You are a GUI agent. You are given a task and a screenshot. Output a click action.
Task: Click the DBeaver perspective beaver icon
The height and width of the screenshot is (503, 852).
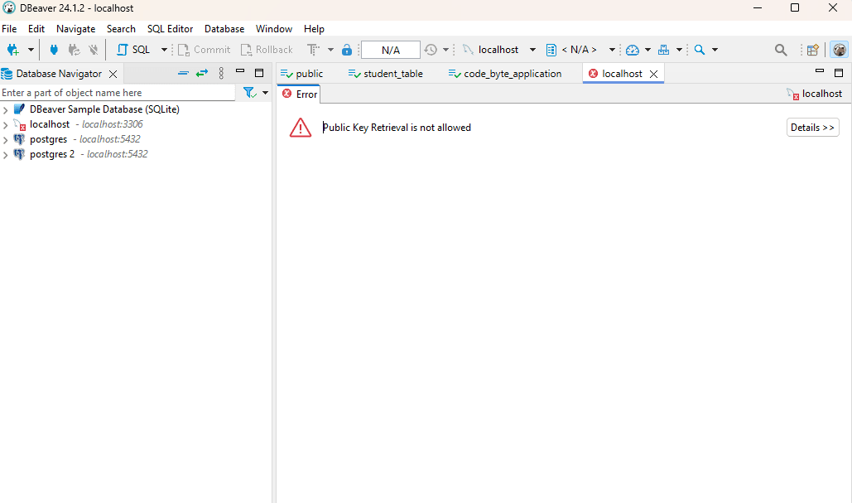[x=840, y=50]
